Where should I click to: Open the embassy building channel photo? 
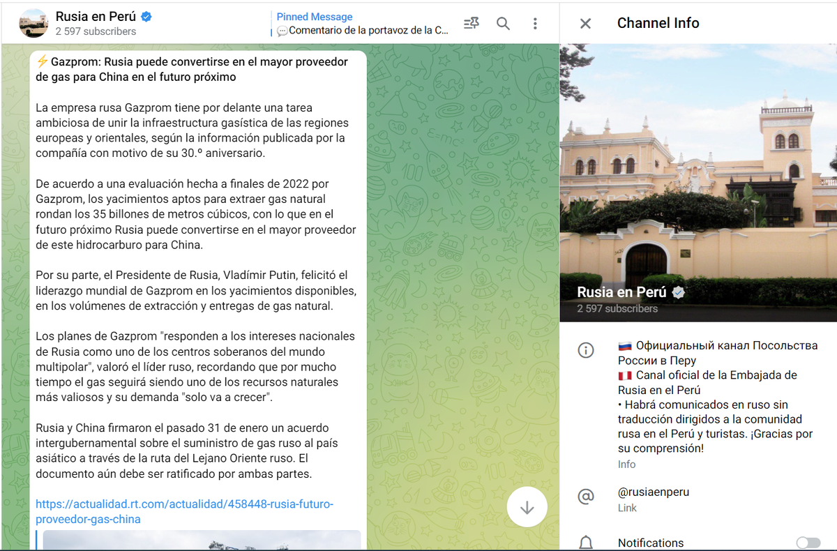pos(698,183)
